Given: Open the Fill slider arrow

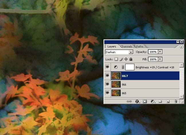Looking at the screenshot, I should coord(160,59).
